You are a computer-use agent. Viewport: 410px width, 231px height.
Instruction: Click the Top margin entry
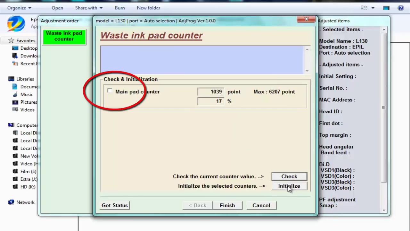tap(335, 135)
